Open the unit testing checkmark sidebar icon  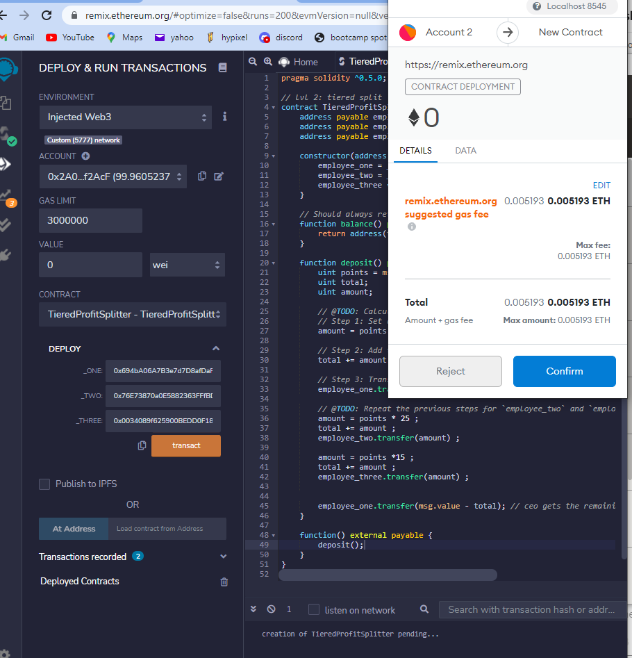point(6,225)
